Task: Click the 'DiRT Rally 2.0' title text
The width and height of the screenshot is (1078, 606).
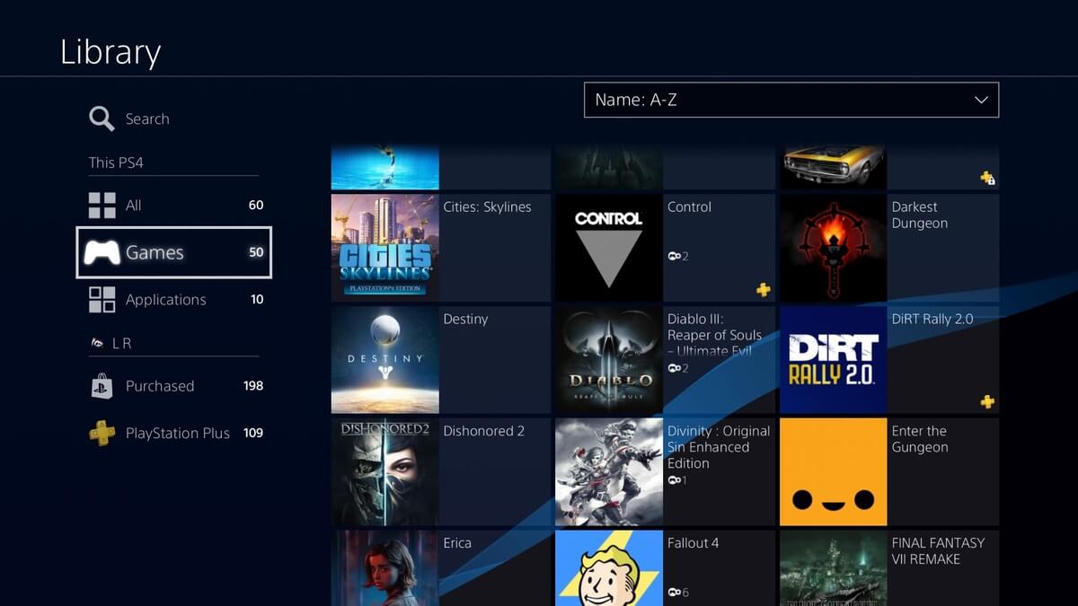Action: (932, 319)
